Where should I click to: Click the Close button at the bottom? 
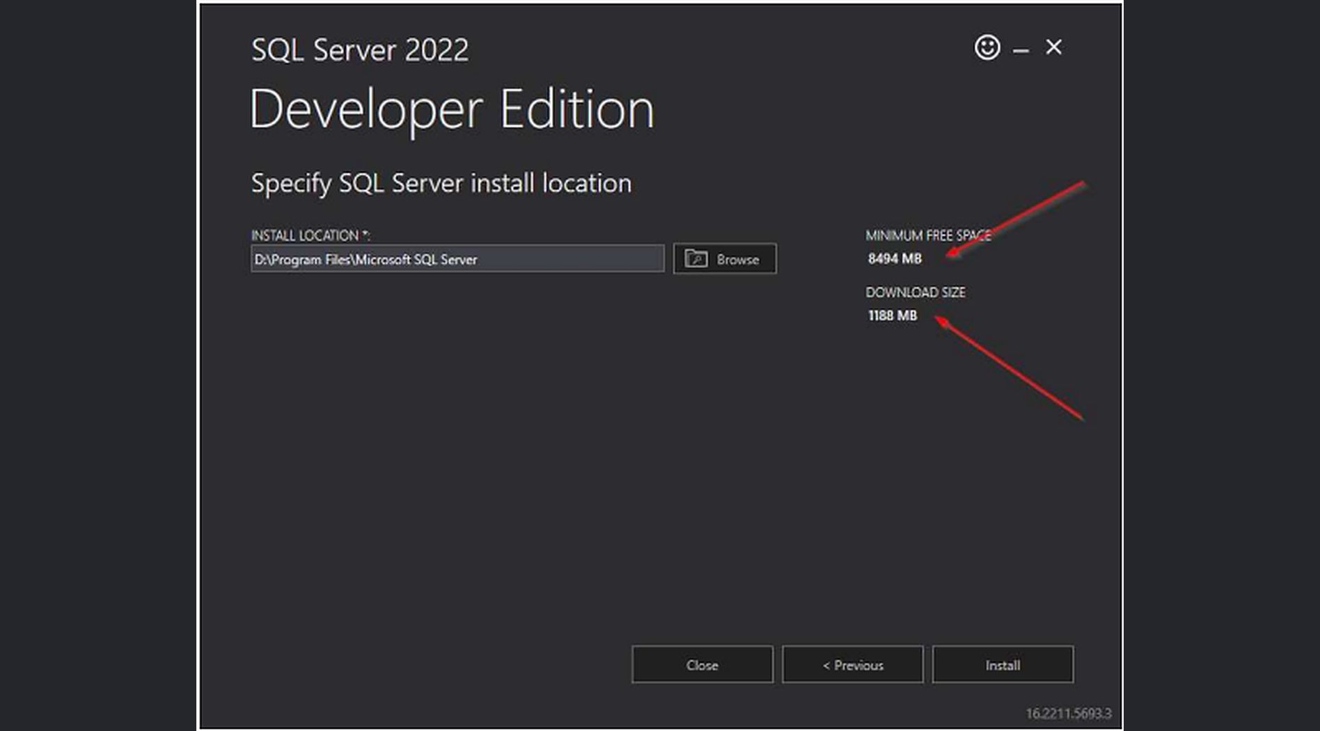point(702,665)
